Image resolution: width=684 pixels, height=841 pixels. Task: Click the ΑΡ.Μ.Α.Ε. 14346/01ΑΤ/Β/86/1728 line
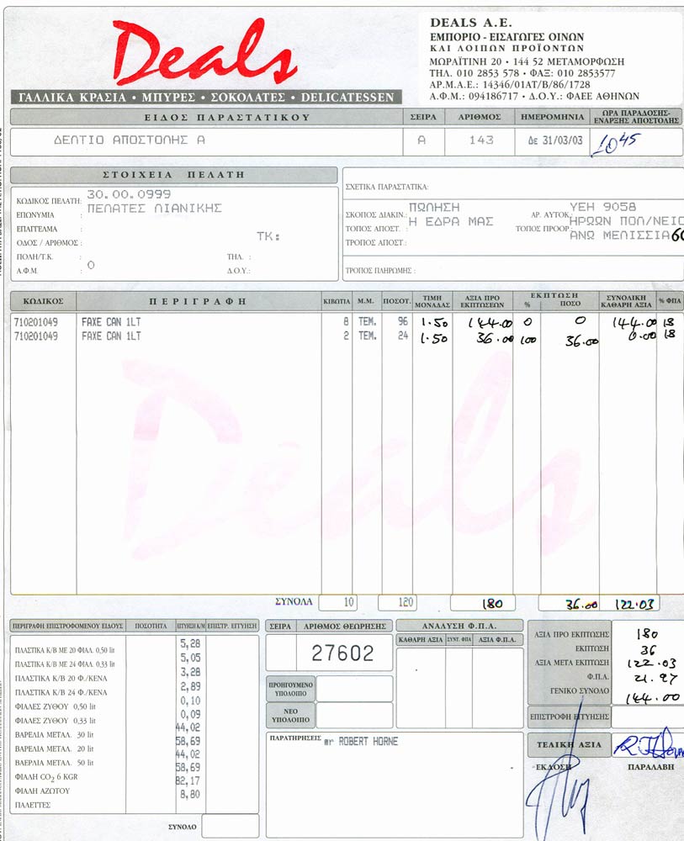coord(510,85)
